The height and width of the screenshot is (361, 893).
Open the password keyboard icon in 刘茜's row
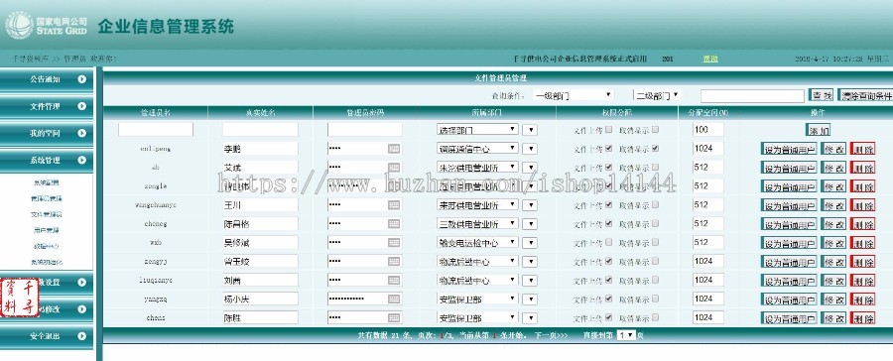click(394, 280)
